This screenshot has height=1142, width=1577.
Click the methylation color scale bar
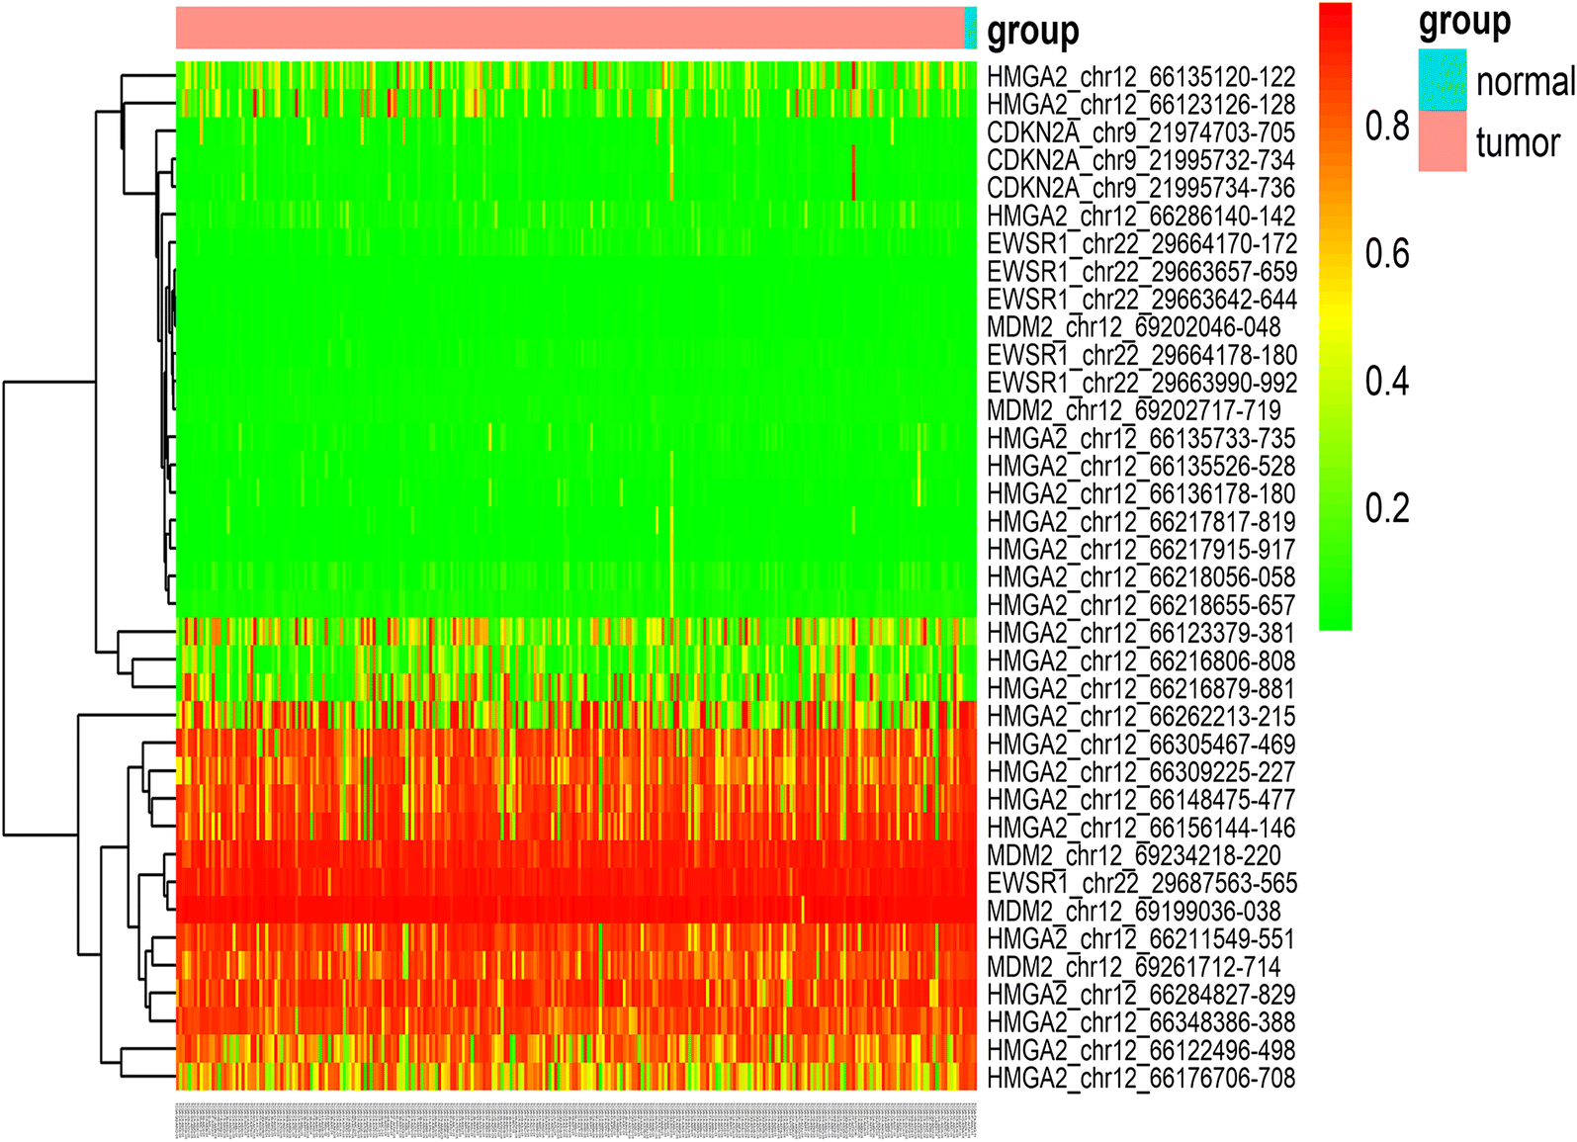pos(1336,316)
